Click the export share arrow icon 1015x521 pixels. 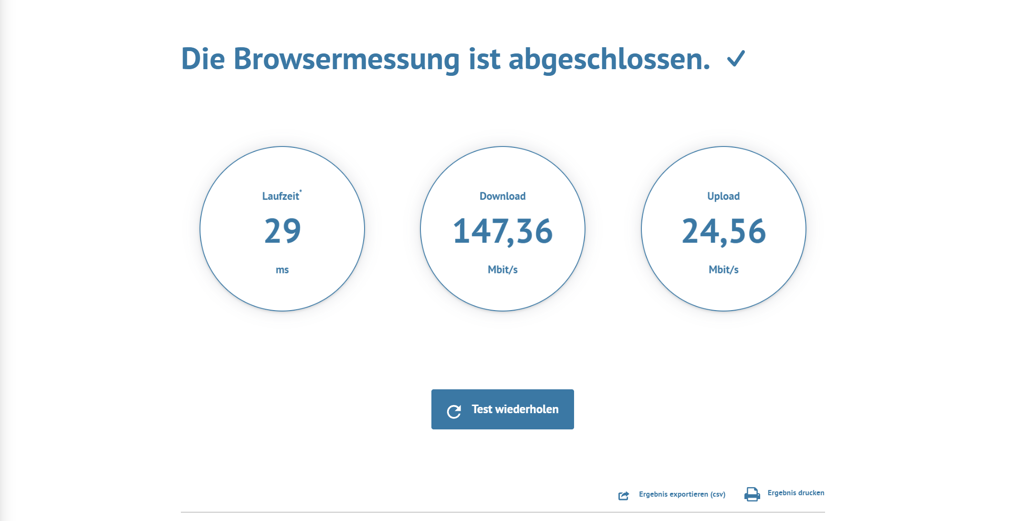click(624, 496)
